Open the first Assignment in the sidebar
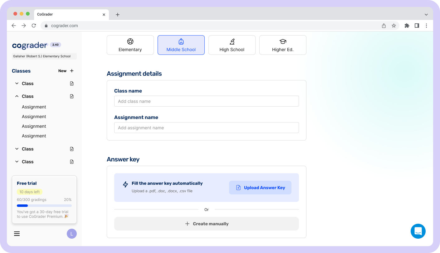This screenshot has width=440, height=253. (x=34, y=107)
